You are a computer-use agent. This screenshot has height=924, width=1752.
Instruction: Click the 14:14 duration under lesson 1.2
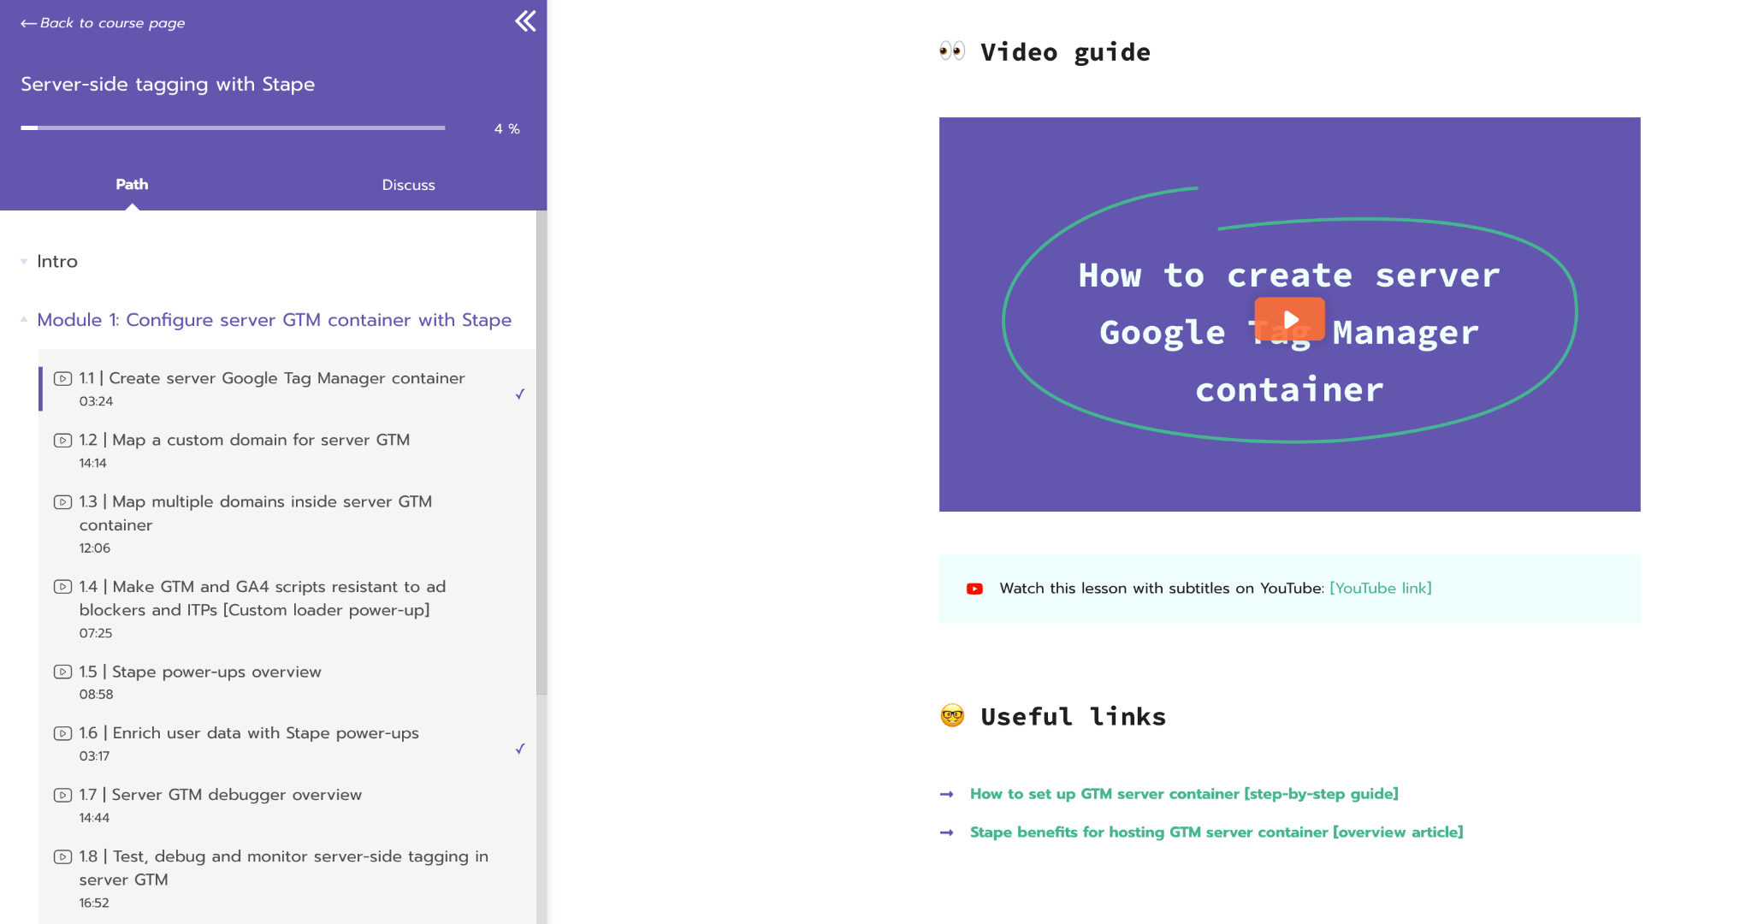pyautogui.click(x=92, y=463)
